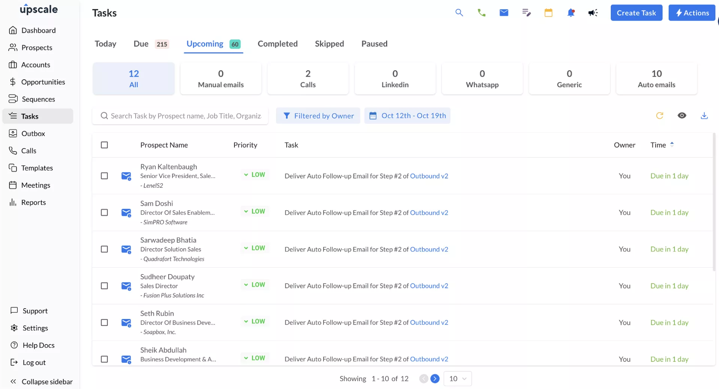This screenshot has width=719, height=389.
Task: Tick the select-all checkbox in table header
Action: pyautogui.click(x=104, y=145)
